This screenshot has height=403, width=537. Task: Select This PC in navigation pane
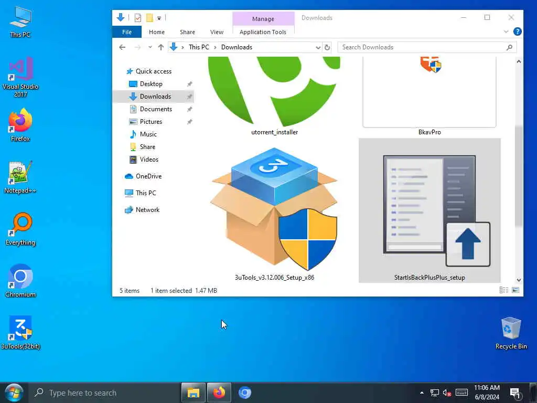click(x=146, y=193)
